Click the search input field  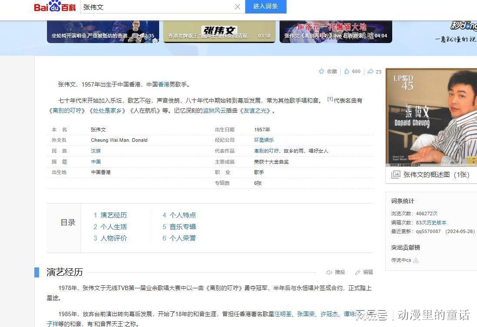157,7
